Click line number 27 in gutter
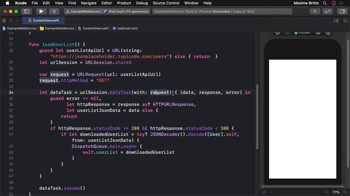This screenshot has height=196, width=350. pos(11,45)
